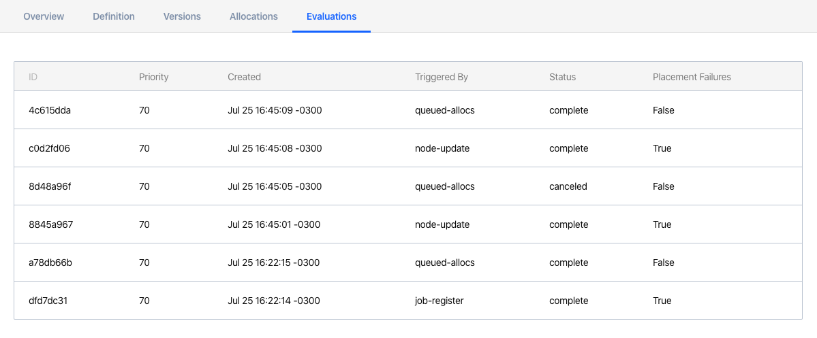817x338 pixels.
Task: Click the Triggered By column header
Action: [x=442, y=77]
